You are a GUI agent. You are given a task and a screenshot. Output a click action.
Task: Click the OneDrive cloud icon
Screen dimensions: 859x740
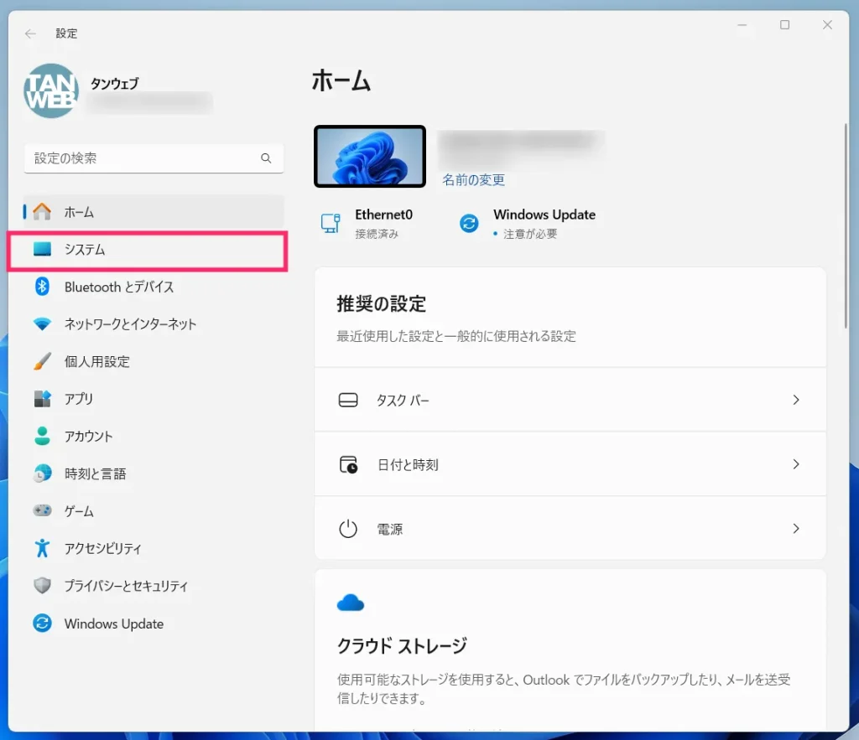pyautogui.click(x=351, y=603)
